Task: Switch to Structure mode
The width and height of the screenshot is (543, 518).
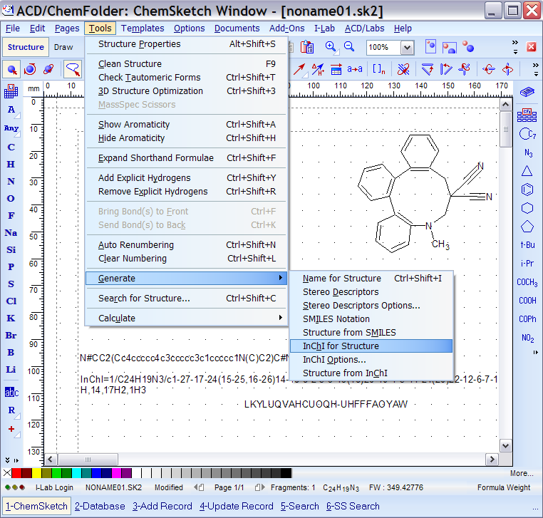Action: pyautogui.click(x=26, y=47)
